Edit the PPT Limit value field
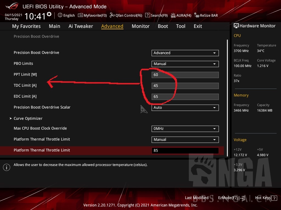 (x=185, y=75)
